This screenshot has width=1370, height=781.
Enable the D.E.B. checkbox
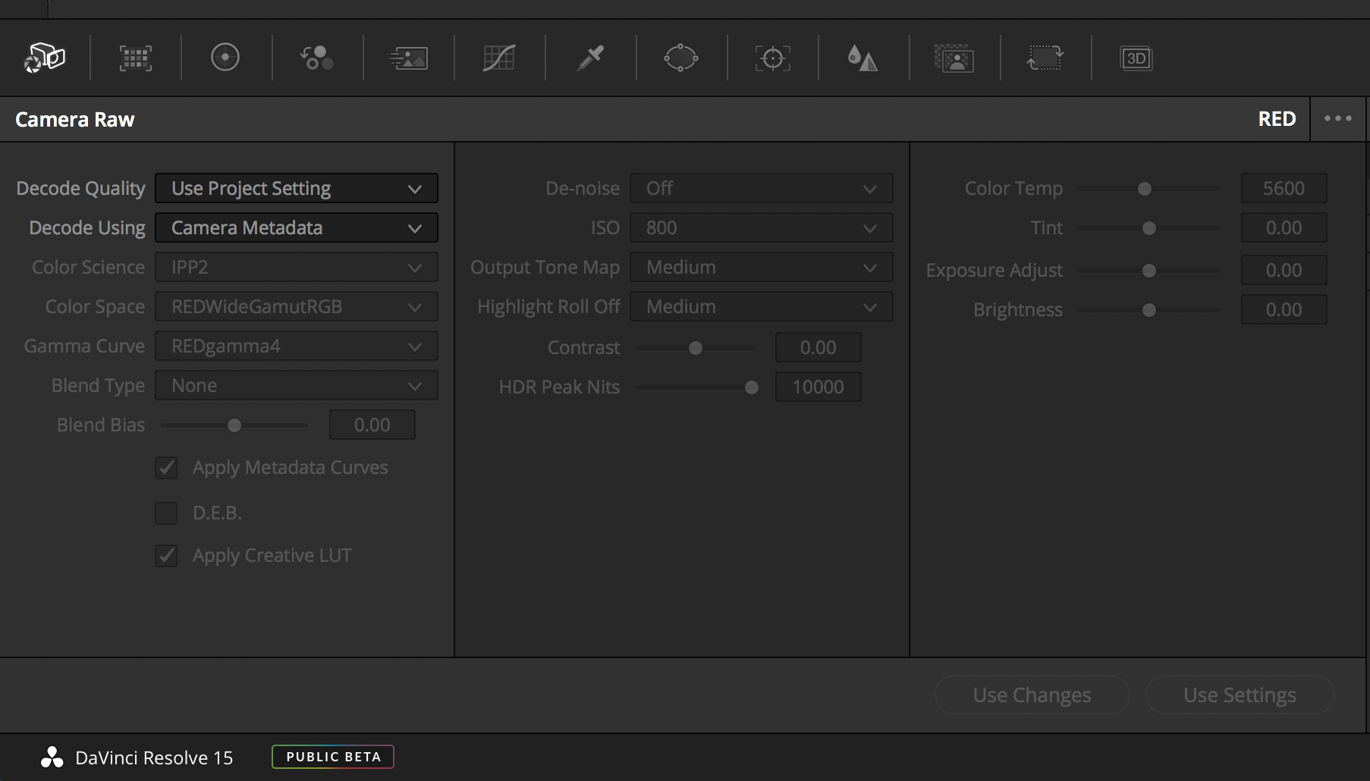(x=166, y=513)
